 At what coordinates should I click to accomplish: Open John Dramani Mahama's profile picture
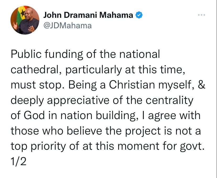[25, 20]
